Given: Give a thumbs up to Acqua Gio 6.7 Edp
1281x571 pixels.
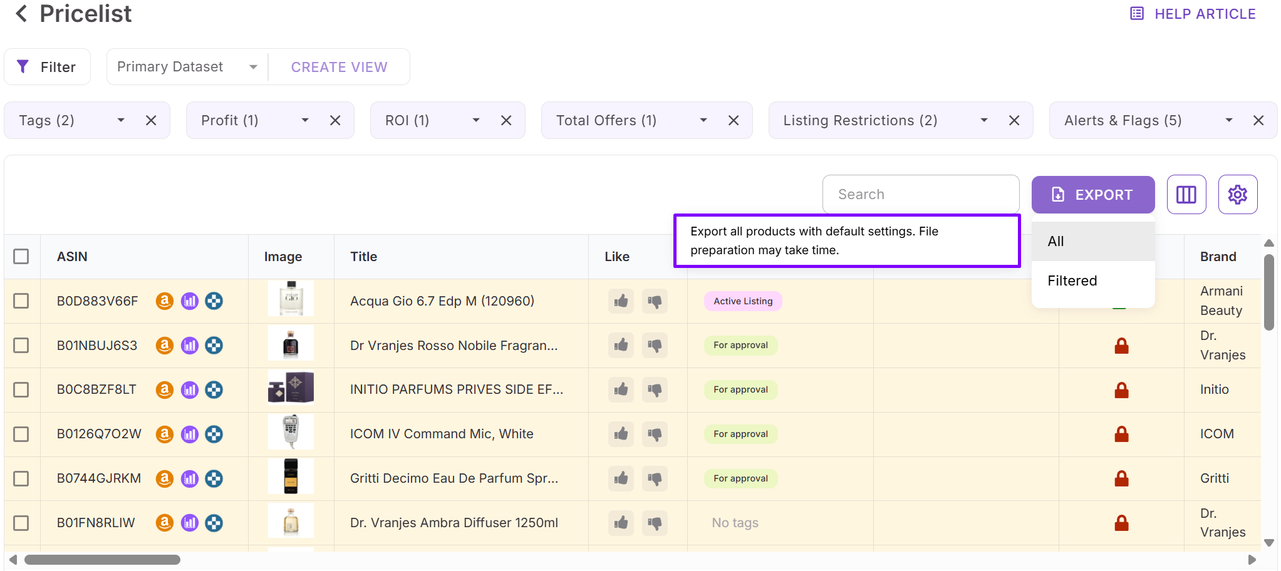Looking at the screenshot, I should pos(620,301).
